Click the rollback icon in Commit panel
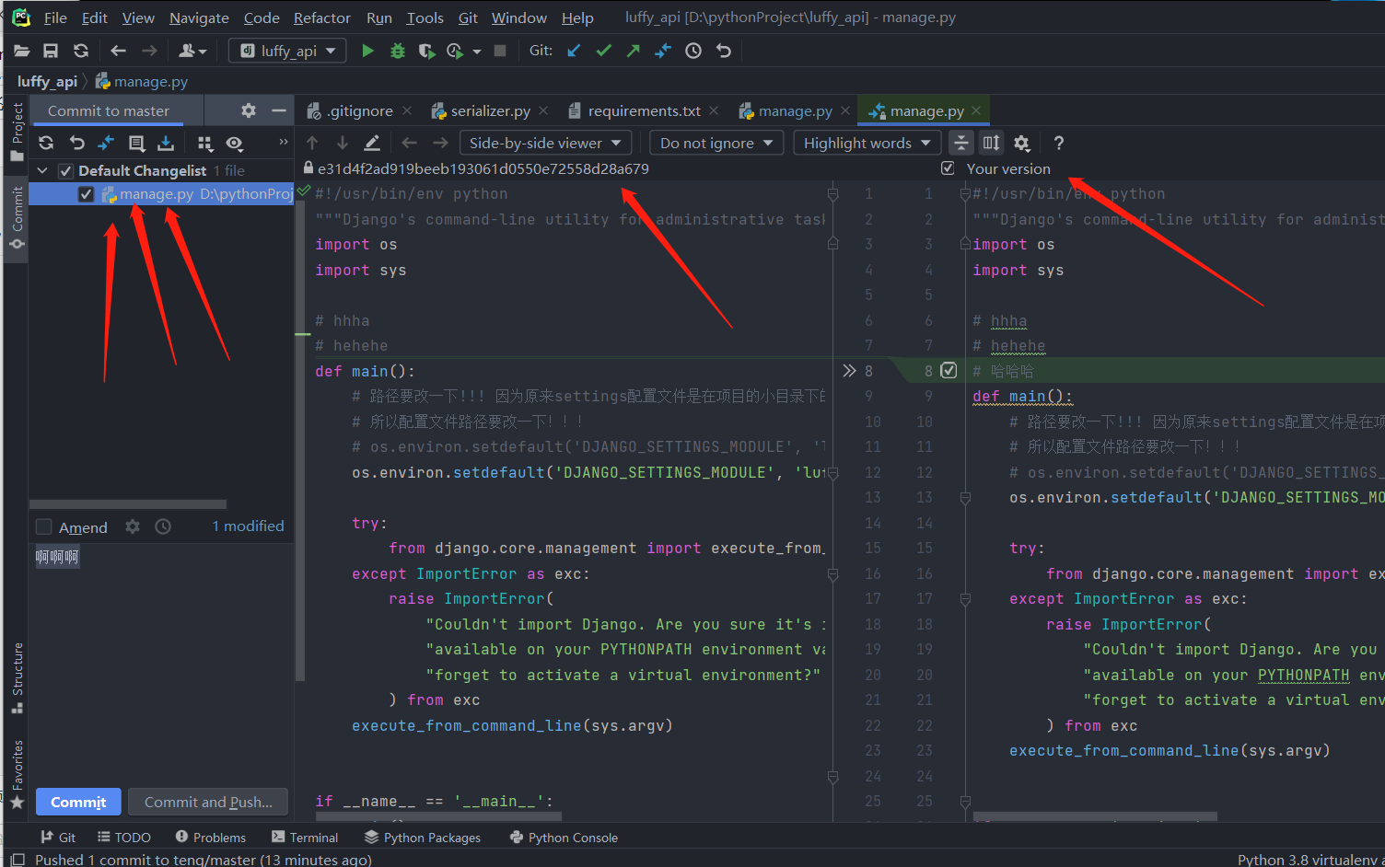The height and width of the screenshot is (867, 1385). tap(76, 143)
